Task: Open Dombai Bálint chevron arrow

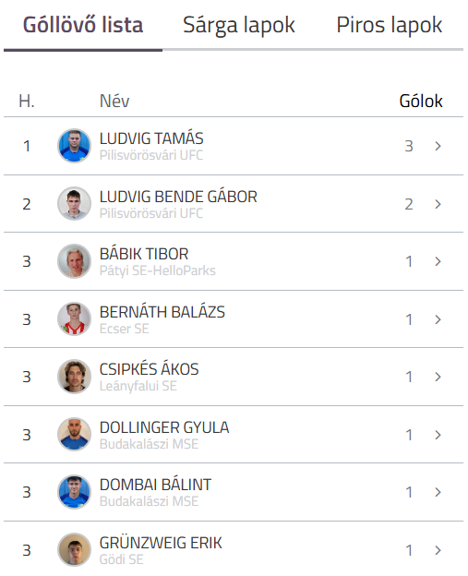Action: pyautogui.click(x=438, y=492)
